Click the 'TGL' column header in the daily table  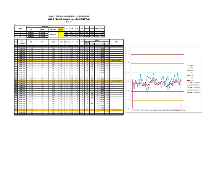16,42
